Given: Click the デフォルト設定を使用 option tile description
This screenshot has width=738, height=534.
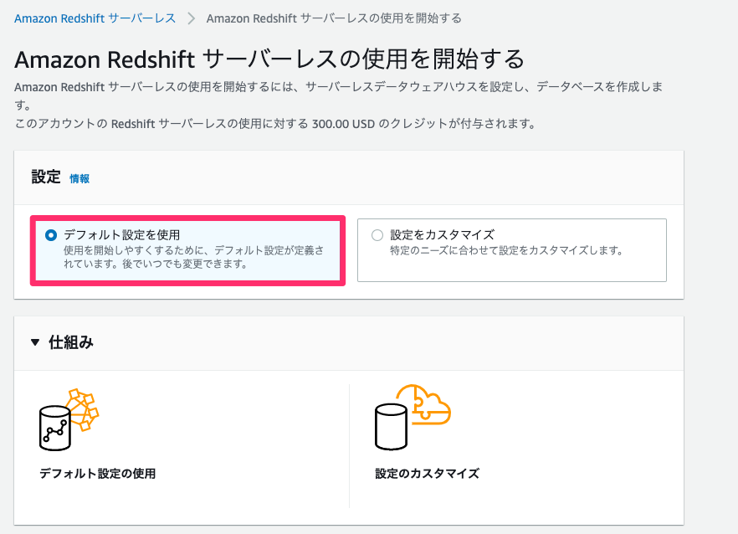Looking at the screenshot, I should [x=194, y=257].
